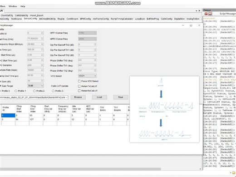Click the Chirp End Index cell showing 63
236x177 pixels.
[x=36, y=115]
